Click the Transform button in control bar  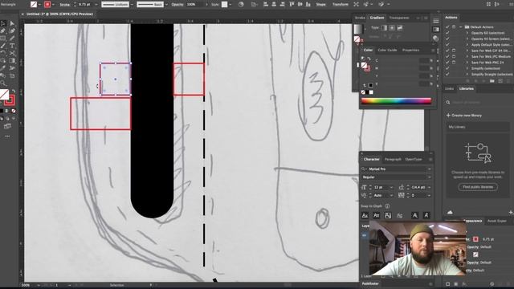pyautogui.click(x=341, y=5)
